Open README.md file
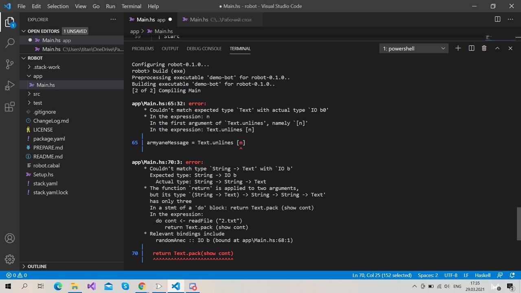 click(x=72, y=156)
